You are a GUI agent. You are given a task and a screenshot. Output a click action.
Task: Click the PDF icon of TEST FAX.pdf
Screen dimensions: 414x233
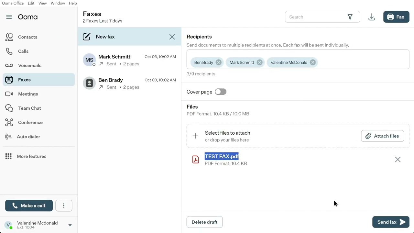[x=196, y=160]
